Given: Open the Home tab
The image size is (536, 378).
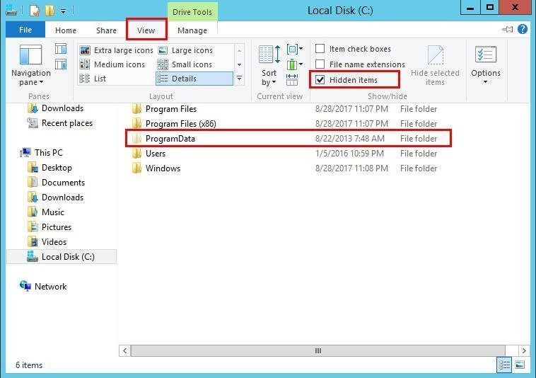Looking at the screenshot, I should click(66, 30).
